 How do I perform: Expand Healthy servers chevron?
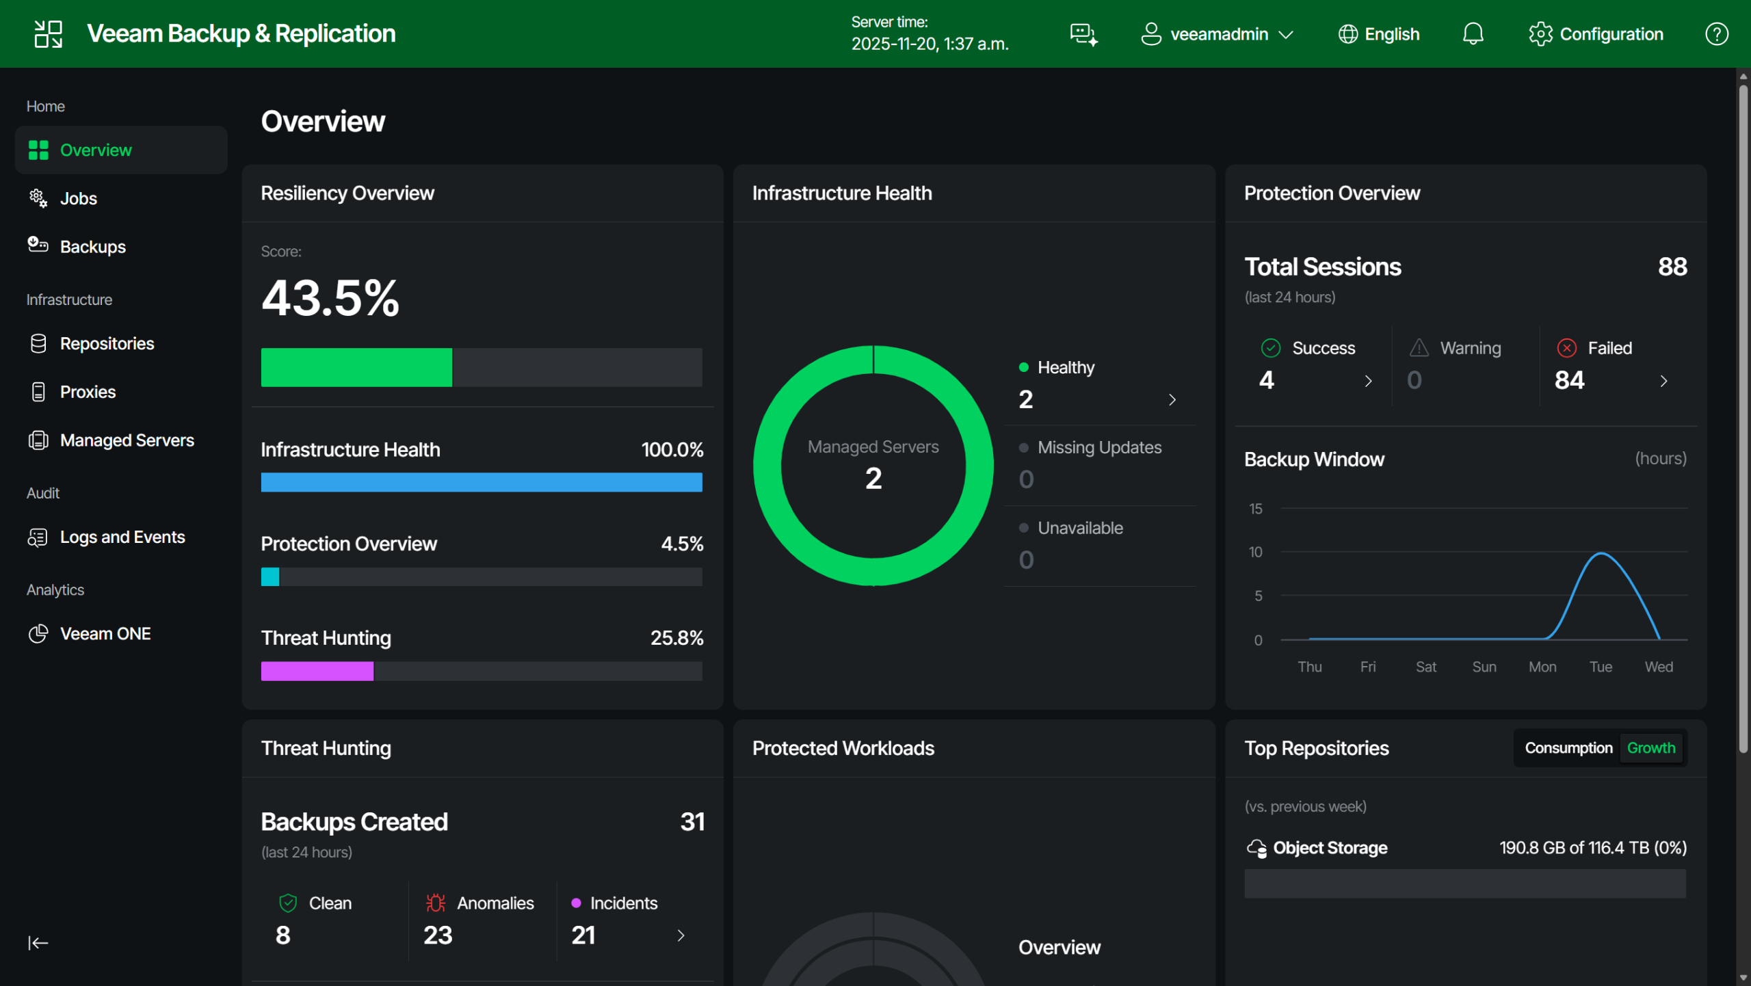click(1172, 400)
